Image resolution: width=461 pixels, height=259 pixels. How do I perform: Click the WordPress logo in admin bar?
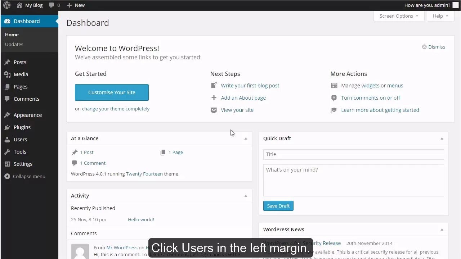[7, 5]
